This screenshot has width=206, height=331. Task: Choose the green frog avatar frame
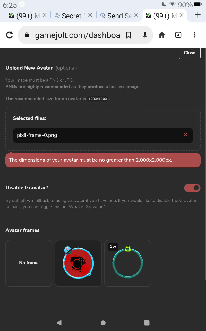(127, 263)
